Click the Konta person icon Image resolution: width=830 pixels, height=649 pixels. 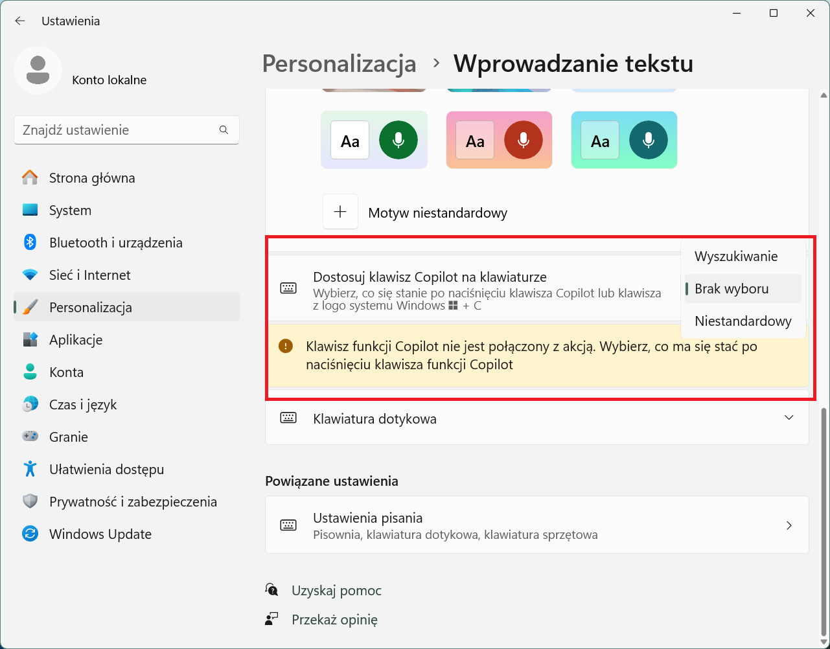click(30, 372)
